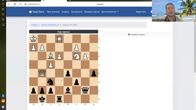Viewport: 196px width, 110px height.
Task: Open the history clock icon in sidebar
Action: 3,4
